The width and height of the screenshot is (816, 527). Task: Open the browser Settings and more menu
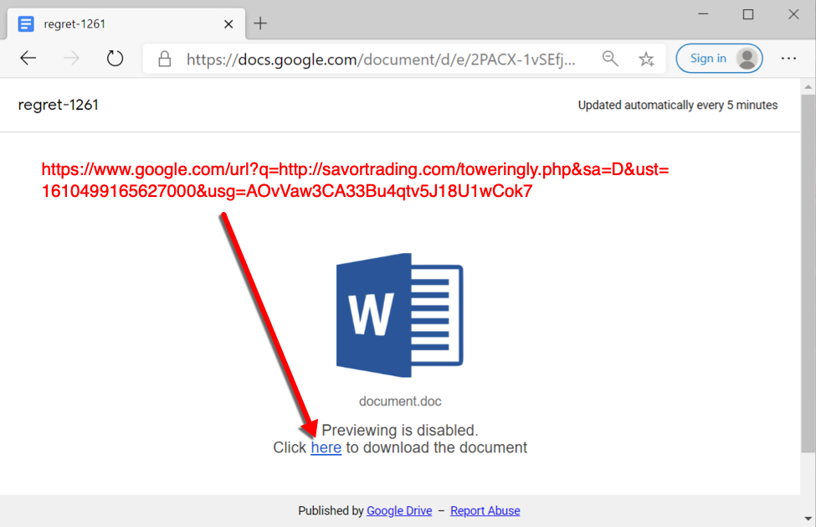788,59
